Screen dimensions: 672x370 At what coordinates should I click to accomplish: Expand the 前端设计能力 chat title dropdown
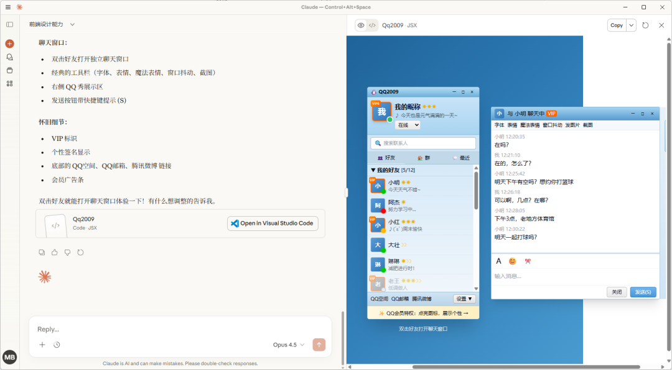point(72,24)
